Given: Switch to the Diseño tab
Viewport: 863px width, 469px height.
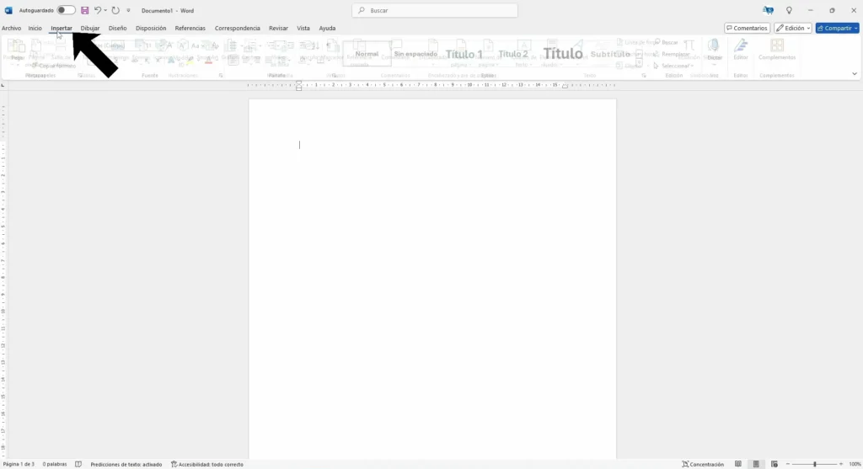Looking at the screenshot, I should pyautogui.click(x=117, y=28).
